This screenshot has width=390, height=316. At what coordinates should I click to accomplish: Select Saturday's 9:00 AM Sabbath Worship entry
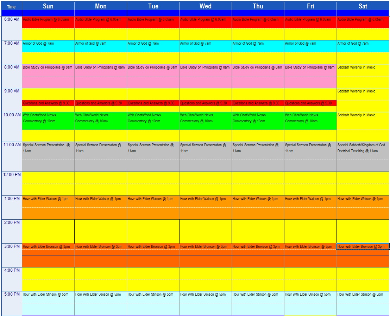[x=363, y=91]
